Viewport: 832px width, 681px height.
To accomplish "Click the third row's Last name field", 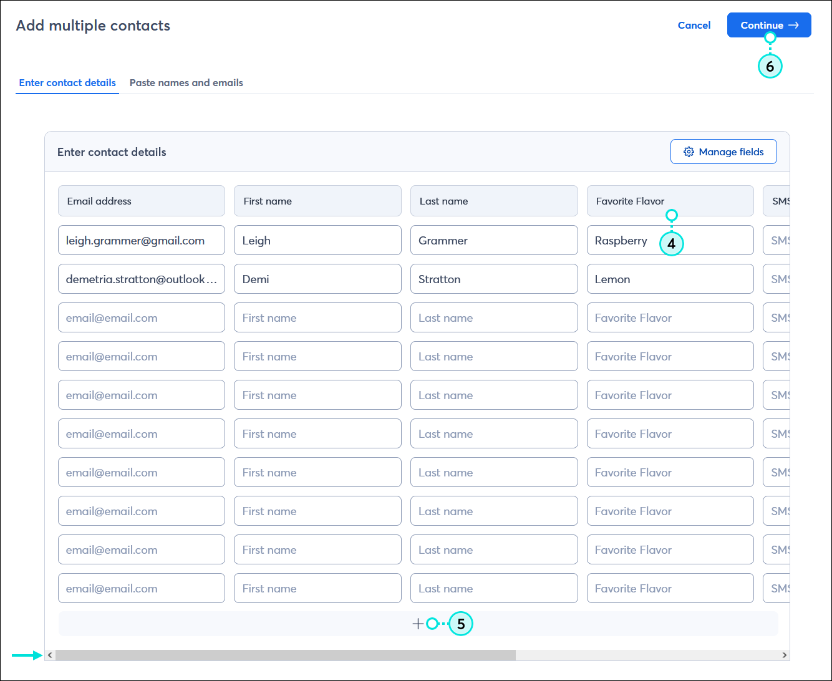I will [494, 317].
